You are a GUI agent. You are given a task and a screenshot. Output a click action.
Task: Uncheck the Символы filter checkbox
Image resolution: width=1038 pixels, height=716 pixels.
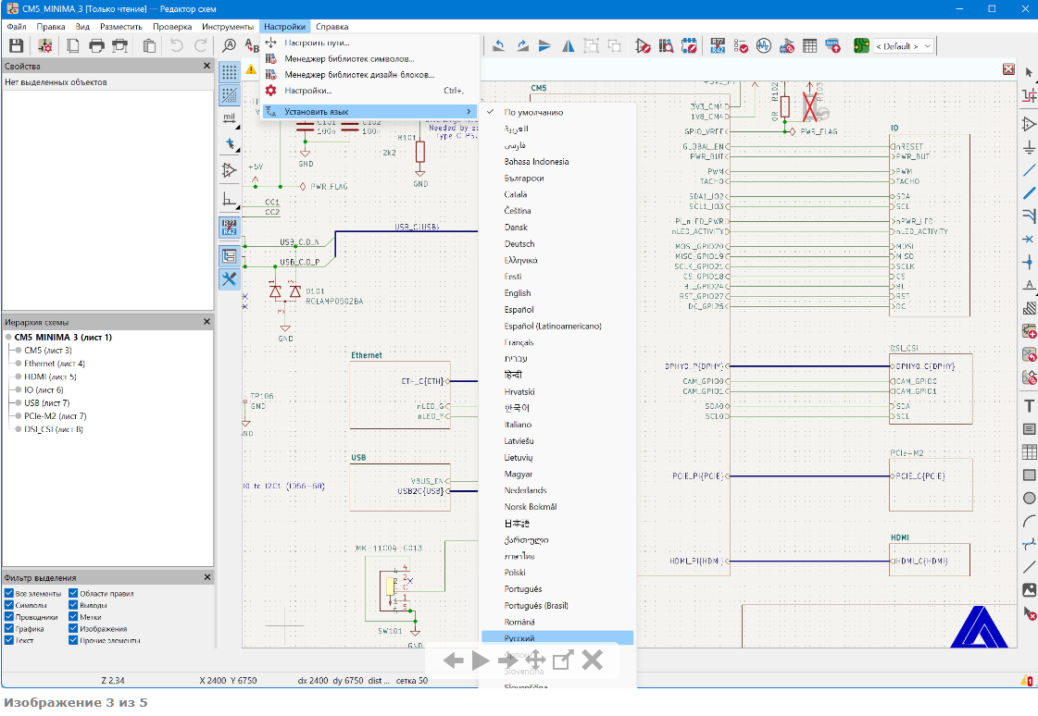(x=9, y=605)
